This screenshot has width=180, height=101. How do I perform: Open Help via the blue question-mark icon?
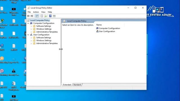coord(50,16)
